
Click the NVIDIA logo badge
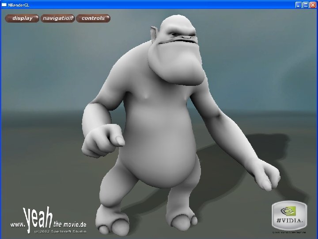(x=289, y=216)
